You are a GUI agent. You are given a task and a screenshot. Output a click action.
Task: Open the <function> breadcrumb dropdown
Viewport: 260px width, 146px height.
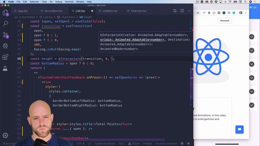(x=66, y=17)
